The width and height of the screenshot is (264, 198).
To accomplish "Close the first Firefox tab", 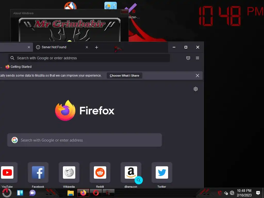I will point(29,47).
